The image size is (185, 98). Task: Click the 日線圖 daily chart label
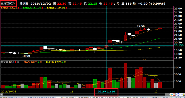[x=24, y=3]
